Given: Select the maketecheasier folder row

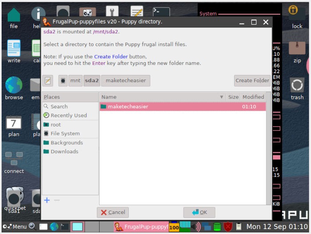Looking at the screenshot, I should point(183,107).
